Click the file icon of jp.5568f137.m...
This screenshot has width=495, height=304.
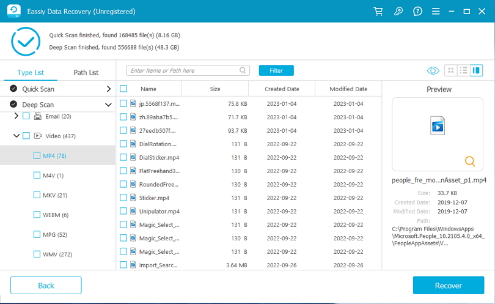133,103
